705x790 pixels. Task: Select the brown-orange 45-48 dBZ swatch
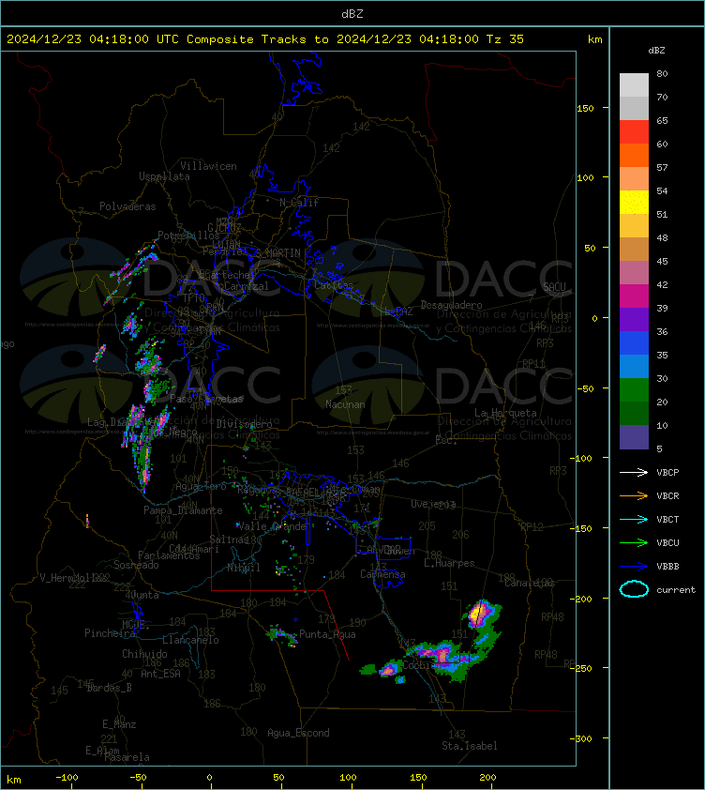[634, 249]
